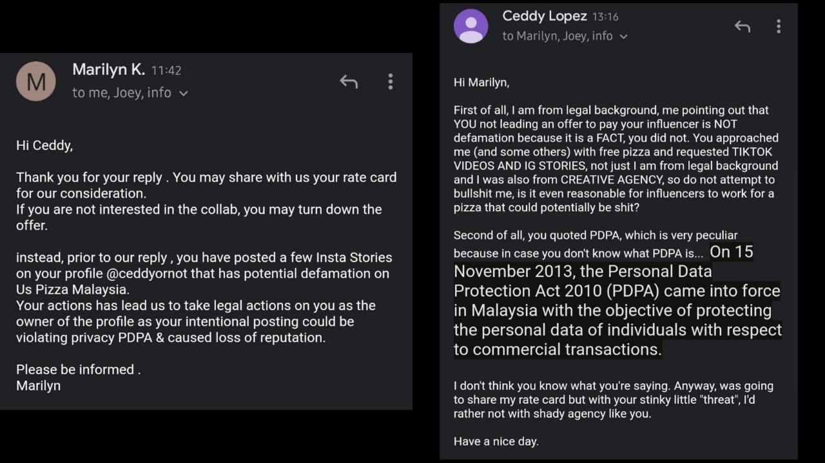
Task: Click the sender name "Ceddy Lopez"
Action: pos(545,16)
